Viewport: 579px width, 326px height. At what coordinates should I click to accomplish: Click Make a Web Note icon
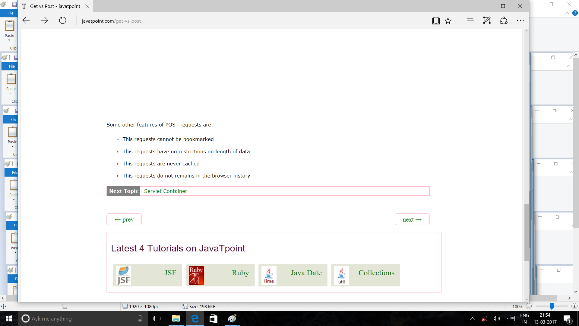coord(487,21)
